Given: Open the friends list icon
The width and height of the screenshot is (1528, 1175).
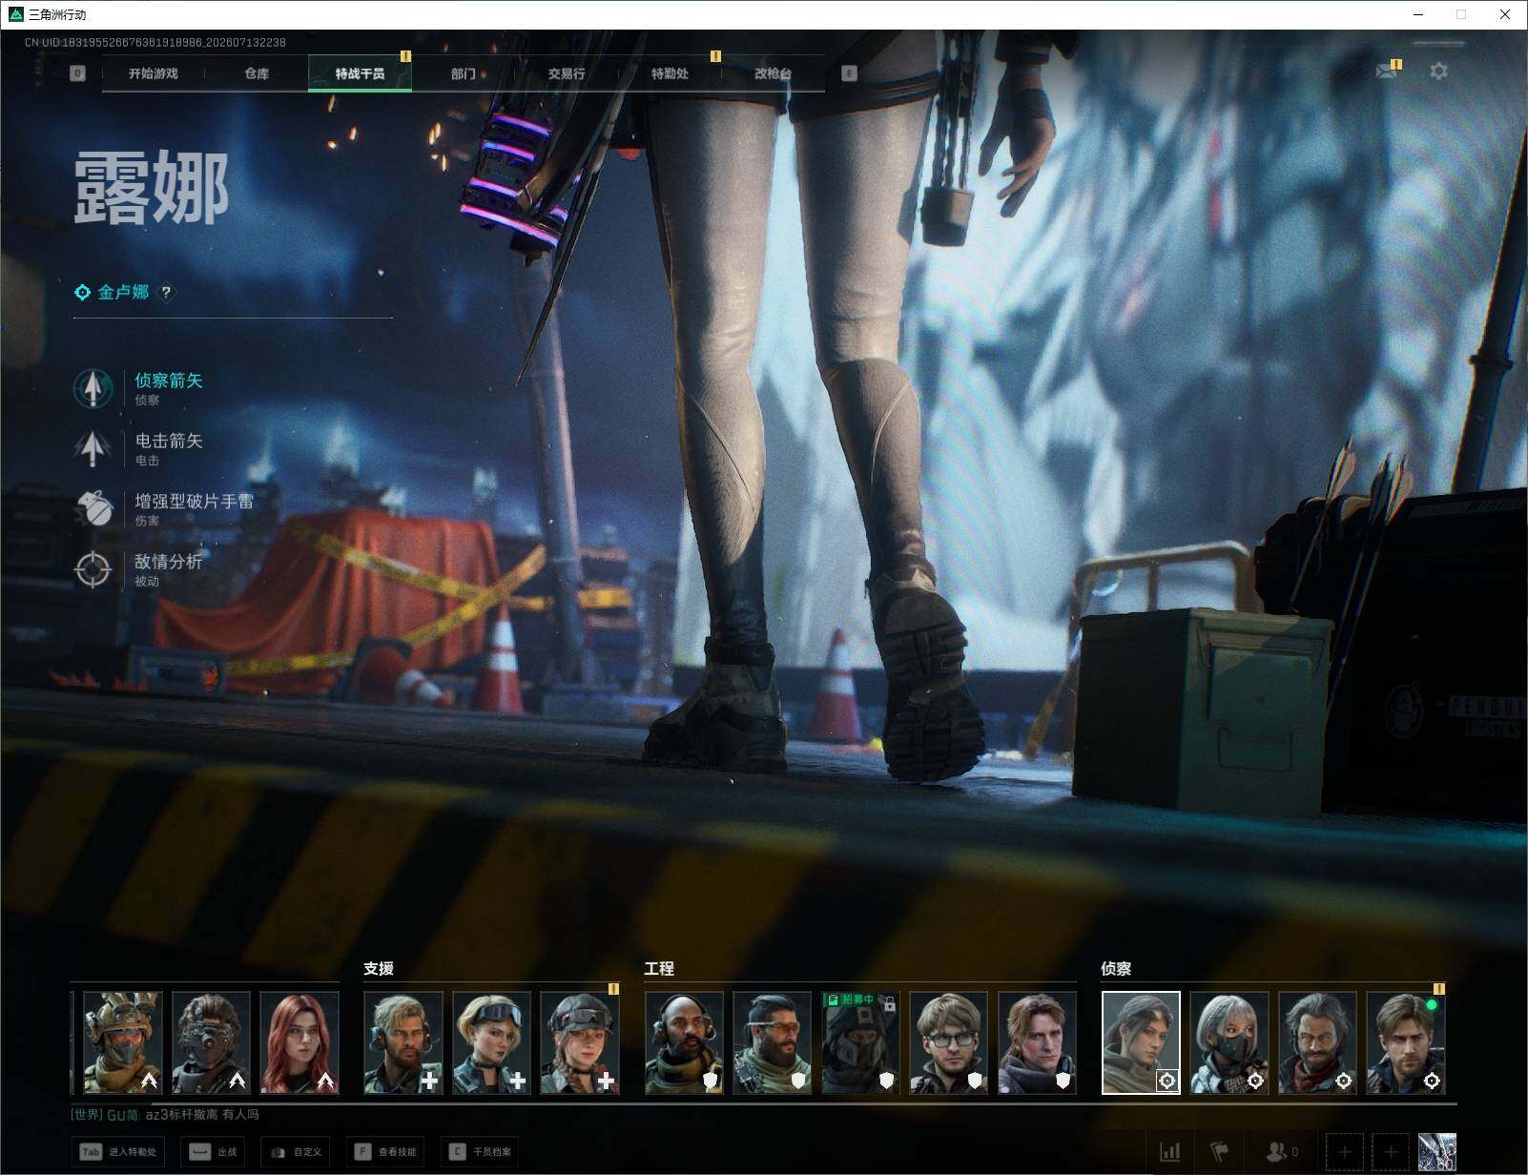Looking at the screenshot, I should coord(1282,1152).
